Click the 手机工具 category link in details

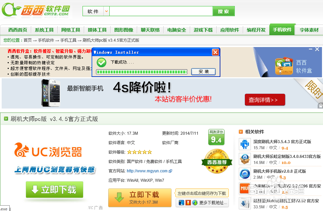click(174, 162)
